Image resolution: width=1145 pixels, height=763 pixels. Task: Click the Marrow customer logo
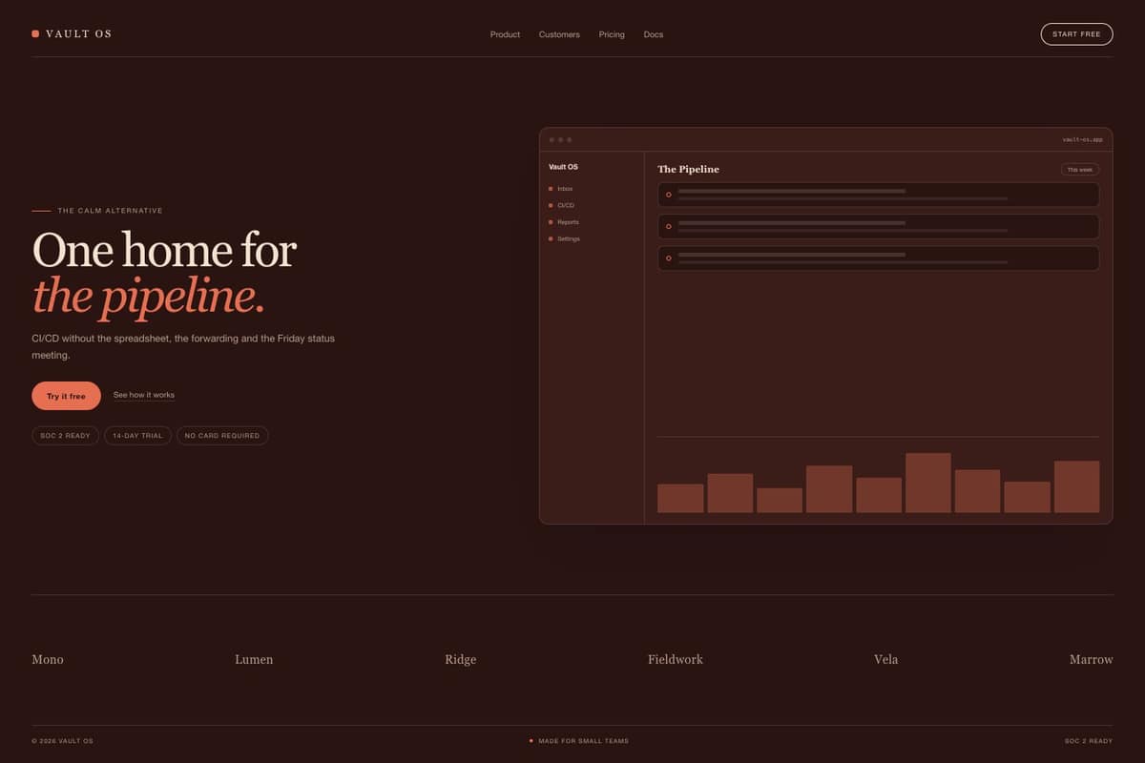[1092, 659]
